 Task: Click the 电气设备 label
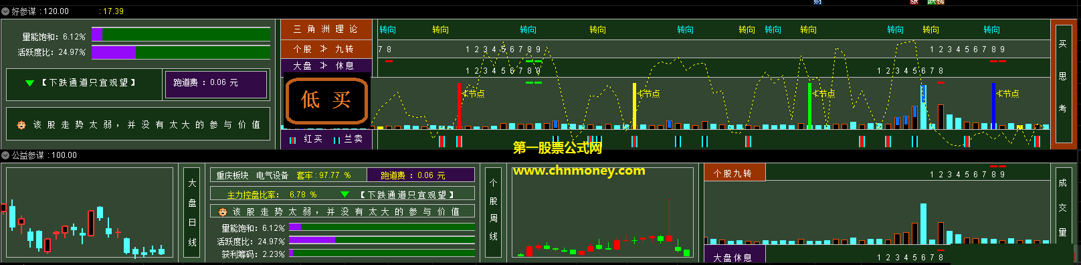coord(272,175)
